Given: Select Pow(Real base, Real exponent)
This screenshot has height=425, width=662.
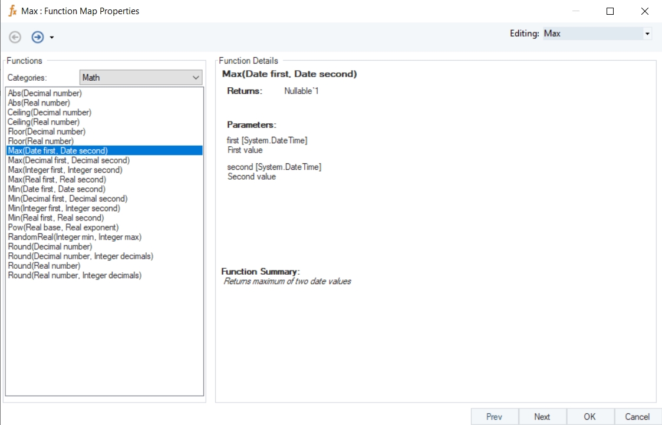Looking at the screenshot, I should (x=63, y=227).
